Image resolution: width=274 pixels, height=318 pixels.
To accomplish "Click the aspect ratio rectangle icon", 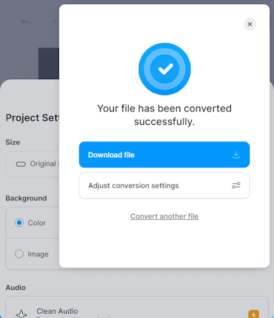I will [21, 164].
